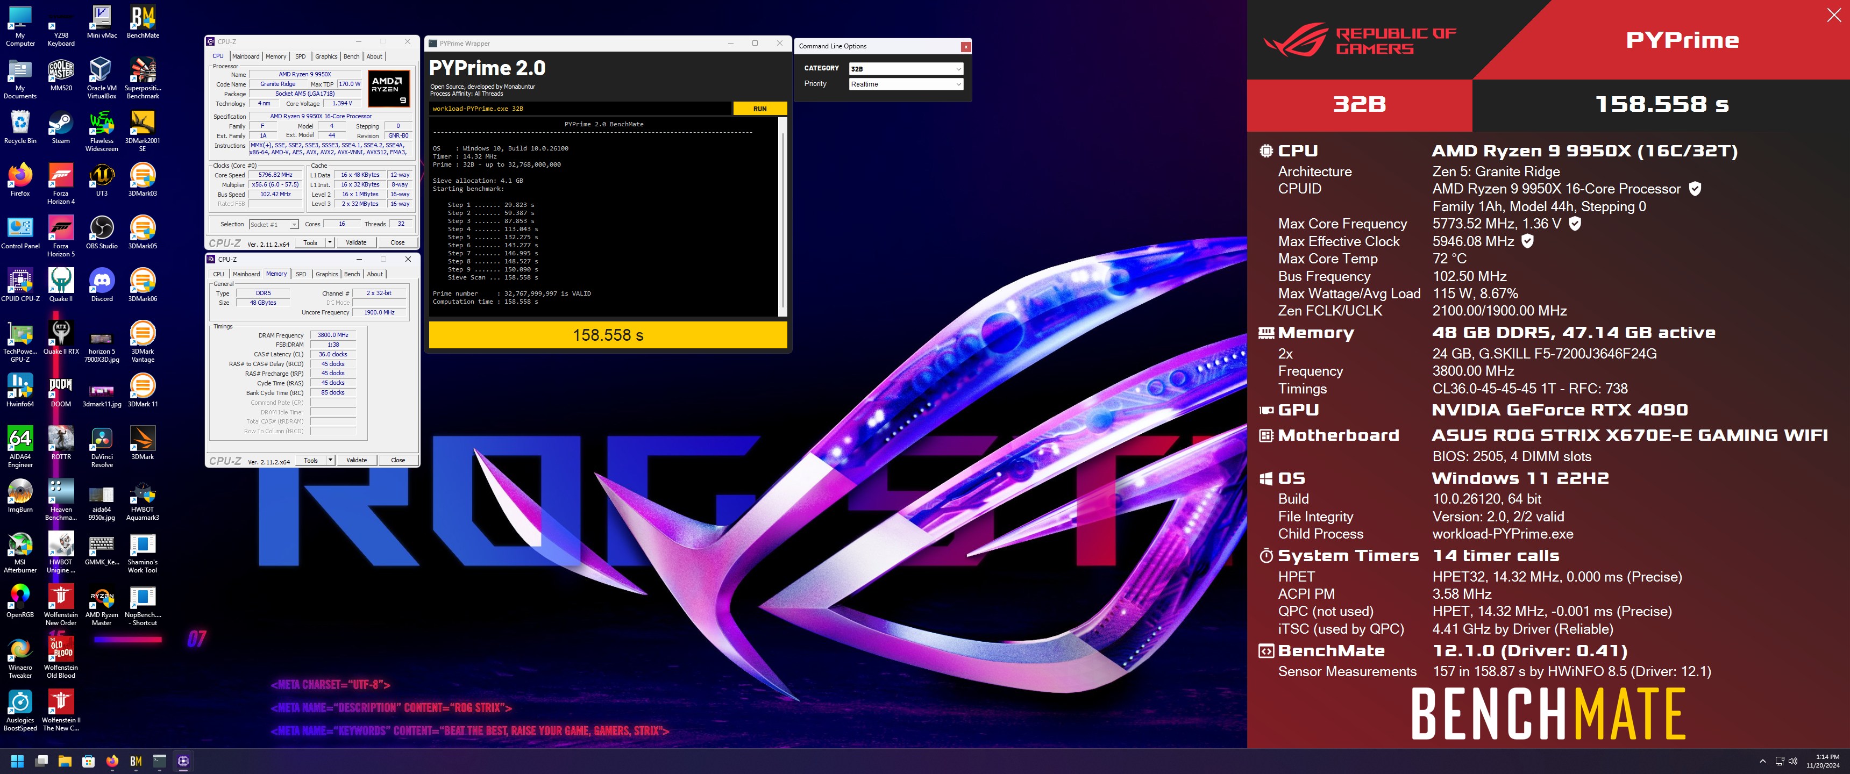1850x774 pixels.
Task: Click Validate in upper CPU-Z window
Action: pyautogui.click(x=356, y=243)
